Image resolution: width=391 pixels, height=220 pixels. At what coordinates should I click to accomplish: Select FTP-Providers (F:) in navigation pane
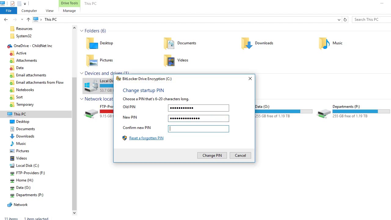point(31,173)
